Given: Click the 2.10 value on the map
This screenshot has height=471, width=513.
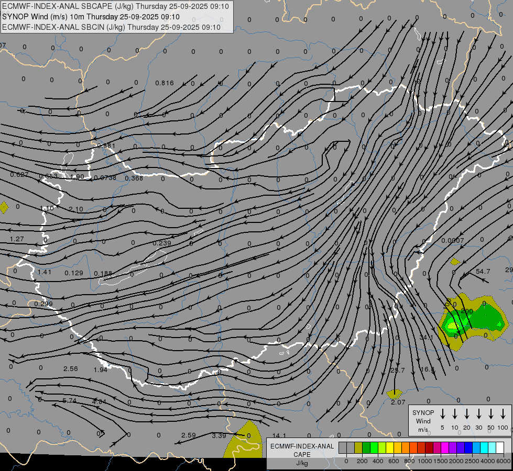Looking at the screenshot, I should pyautogui.click(x=76, y=209).
